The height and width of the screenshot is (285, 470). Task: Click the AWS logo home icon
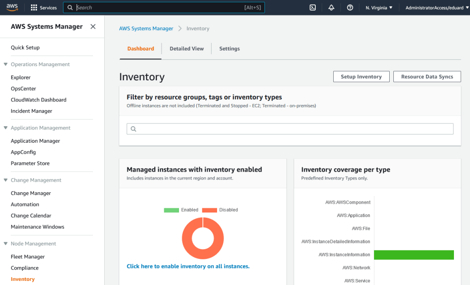coord(12,7)
